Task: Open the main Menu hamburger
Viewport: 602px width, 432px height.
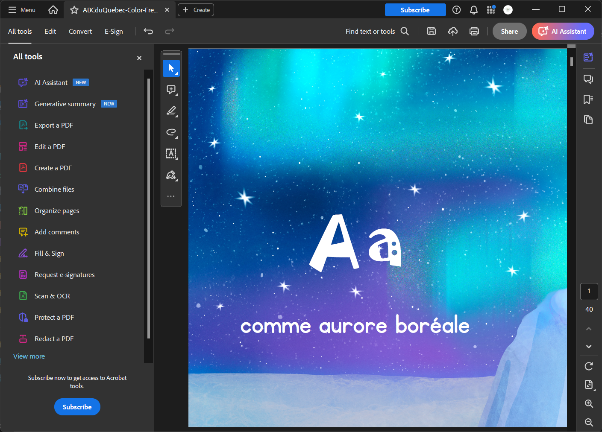Action: pos(22,10)
